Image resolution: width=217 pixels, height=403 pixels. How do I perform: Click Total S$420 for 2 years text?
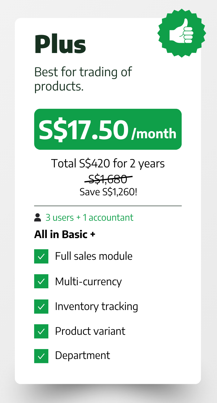coord(108,163)
